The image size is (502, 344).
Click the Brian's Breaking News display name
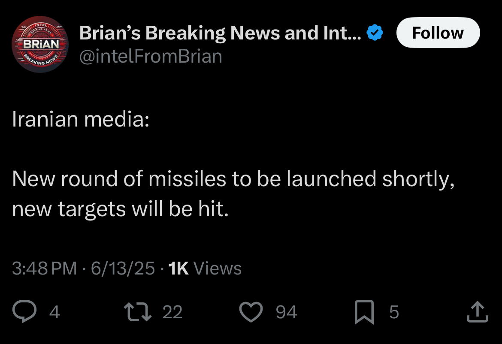[220, 33]
